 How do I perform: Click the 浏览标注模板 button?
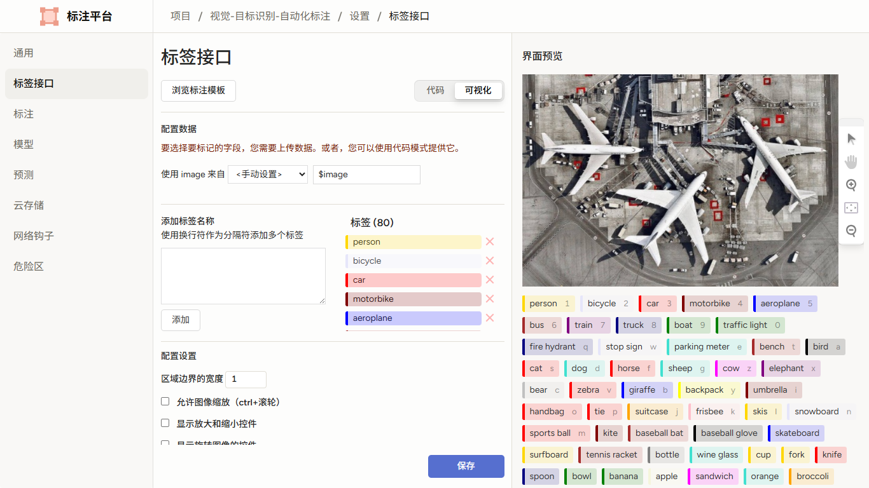198,91
